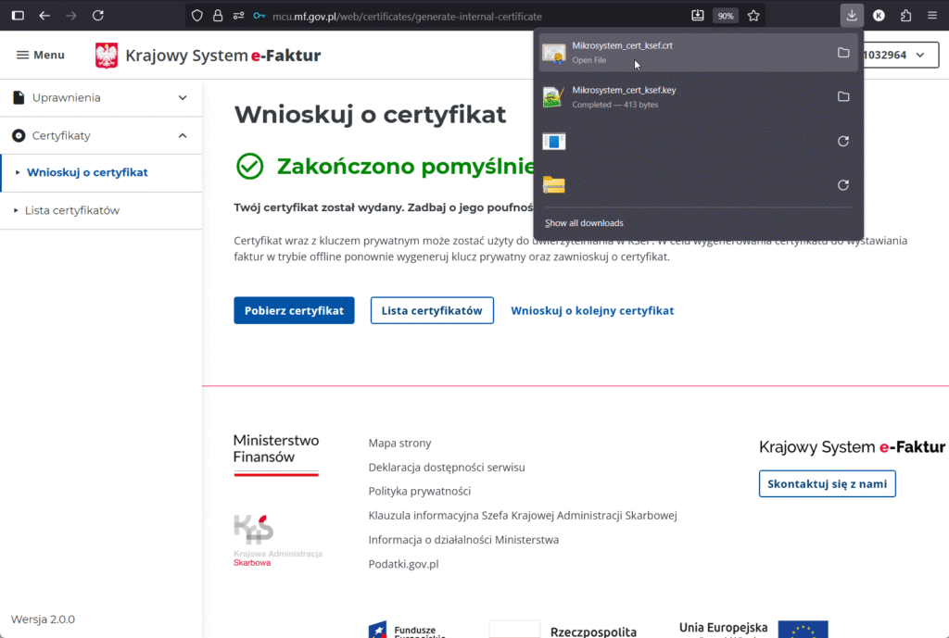Select Lista certyfikatów in the sidebar
Viewport: 949px width, 638px height.
pyautogui.click(x=72, y=210)
